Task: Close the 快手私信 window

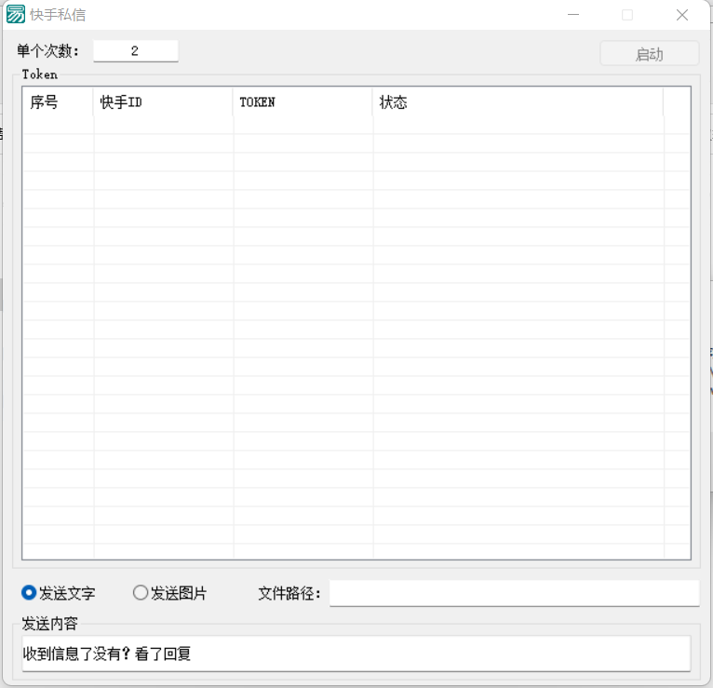Action: (682, 15)
